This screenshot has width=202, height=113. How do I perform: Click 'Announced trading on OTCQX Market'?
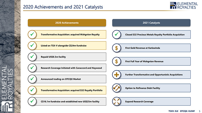point(61,79)
